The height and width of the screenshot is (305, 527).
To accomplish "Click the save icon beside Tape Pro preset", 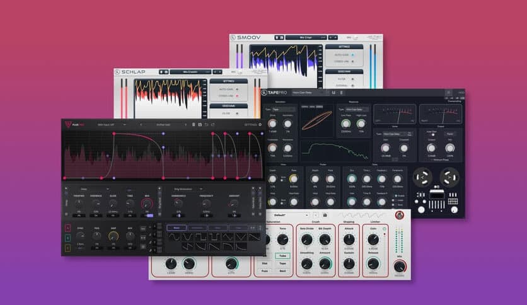I will coord(333,93).
